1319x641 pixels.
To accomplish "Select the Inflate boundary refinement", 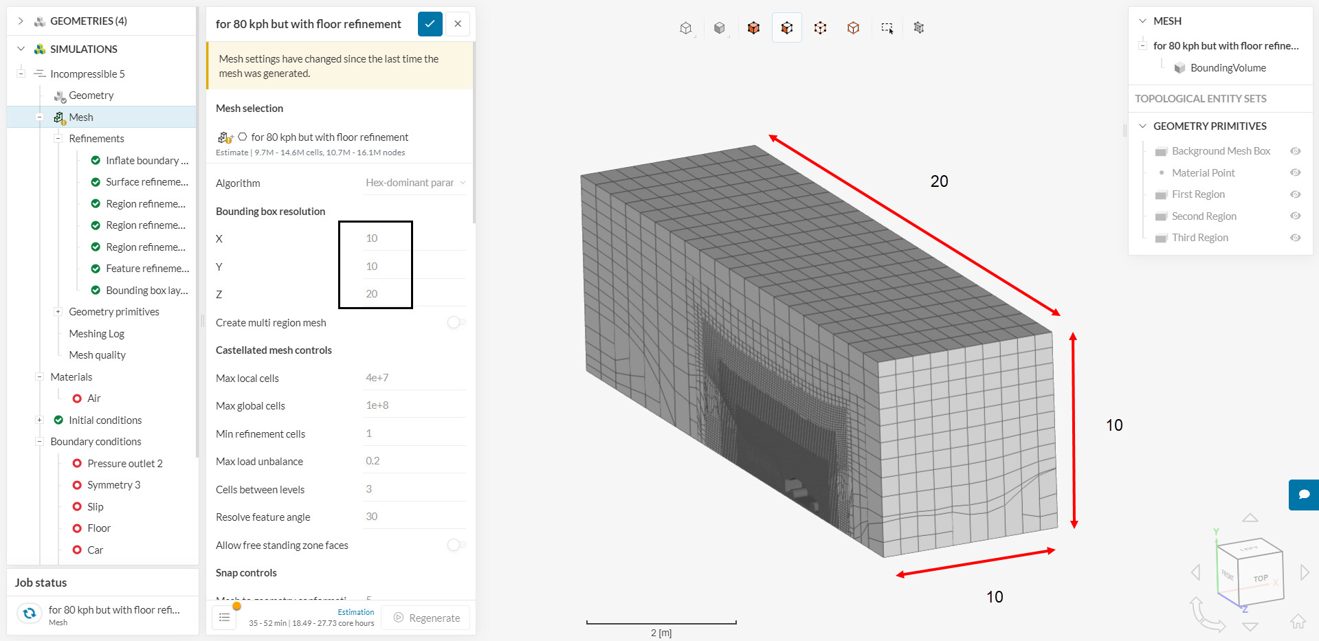I will 147,161.
